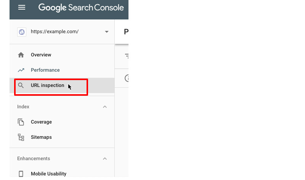This screenshot has height=180, width=305.
Task: Click the Mobile Usability phone icon
Action: pyautogui.click(x=21, y=174)
